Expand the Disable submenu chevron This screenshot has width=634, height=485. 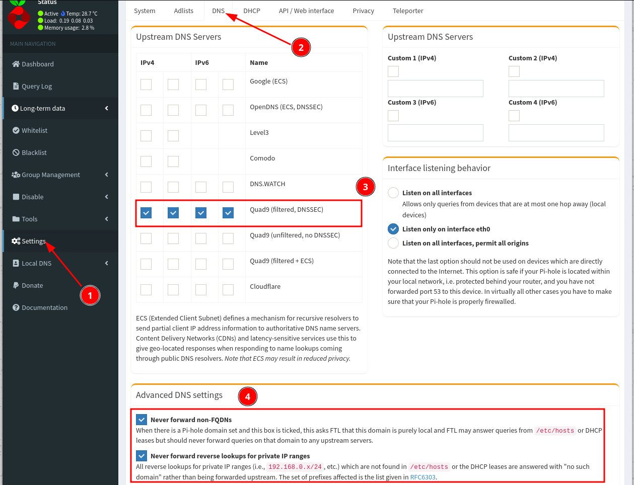[x=107, y=197]
